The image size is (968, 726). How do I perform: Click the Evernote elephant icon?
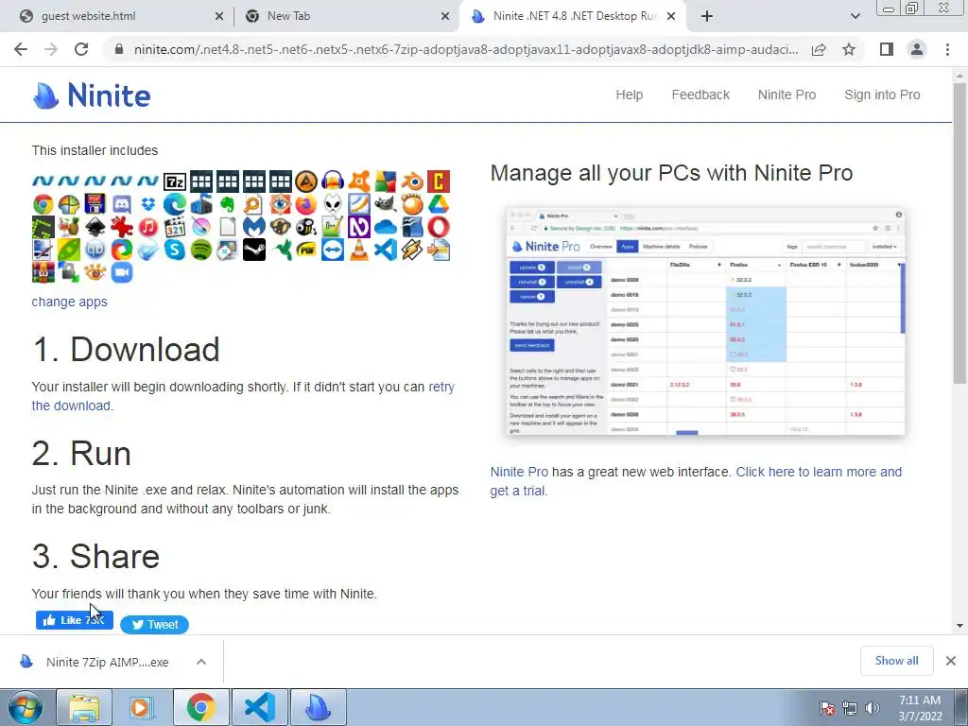(227, 204)
